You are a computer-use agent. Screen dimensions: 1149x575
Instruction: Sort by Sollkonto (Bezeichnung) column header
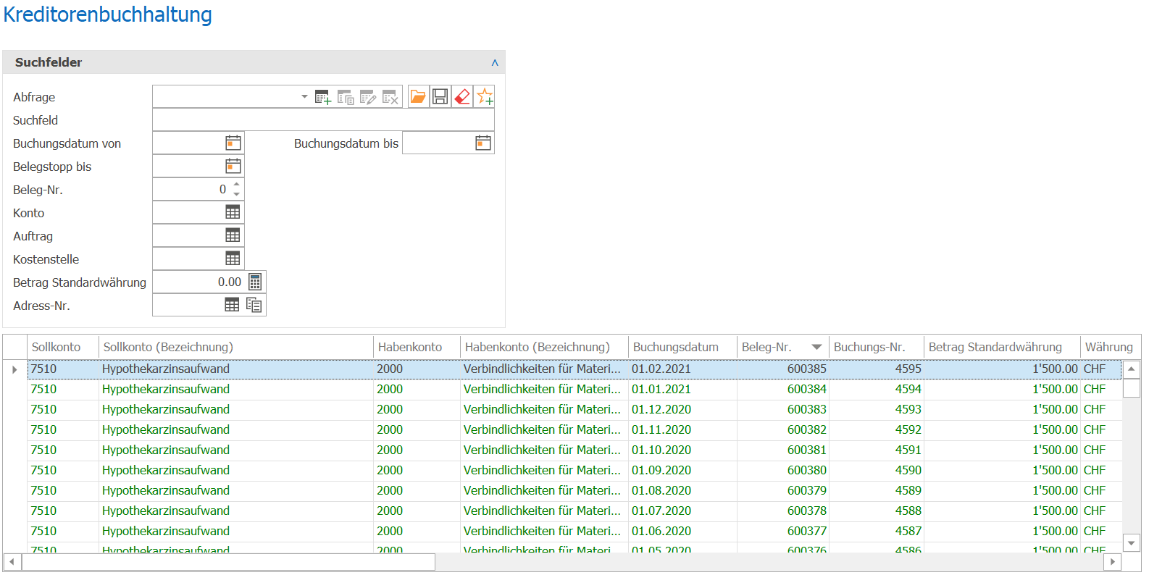click(x=236, y=347)
